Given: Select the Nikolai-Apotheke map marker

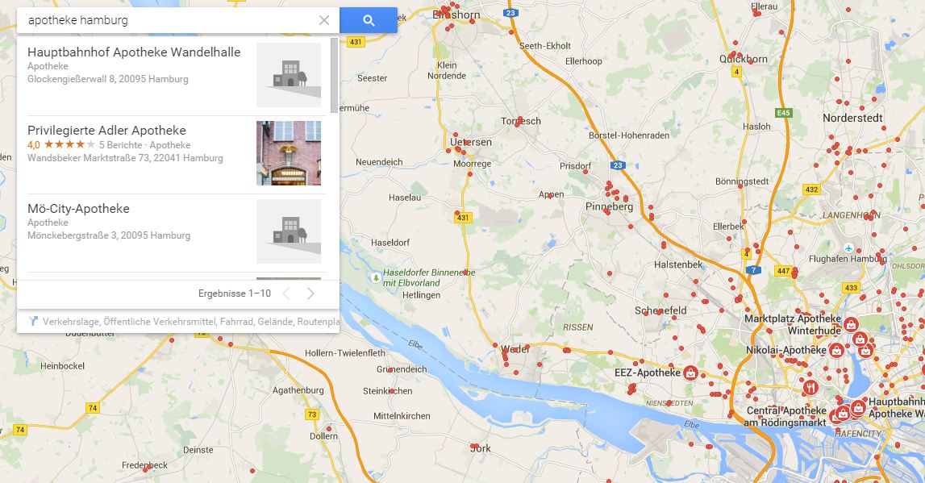Looking at the screenshot, I should pyautogui.click(x=836, y=350).
